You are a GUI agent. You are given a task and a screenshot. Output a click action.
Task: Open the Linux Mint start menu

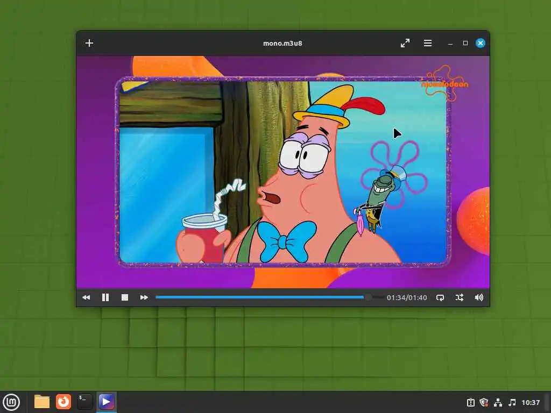point(11,402)
